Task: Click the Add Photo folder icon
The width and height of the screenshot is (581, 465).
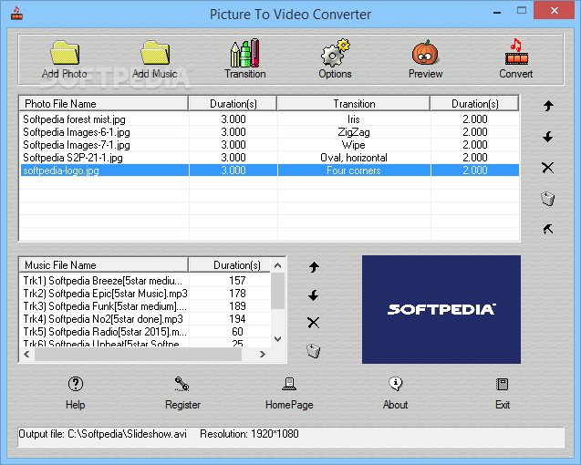Action: coord(65,53)
